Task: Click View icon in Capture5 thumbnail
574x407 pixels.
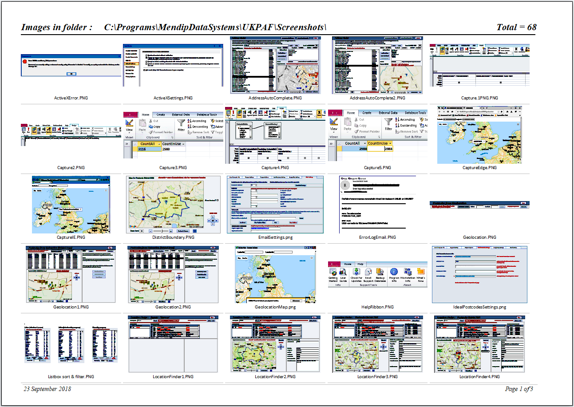Action: [334, 122]
